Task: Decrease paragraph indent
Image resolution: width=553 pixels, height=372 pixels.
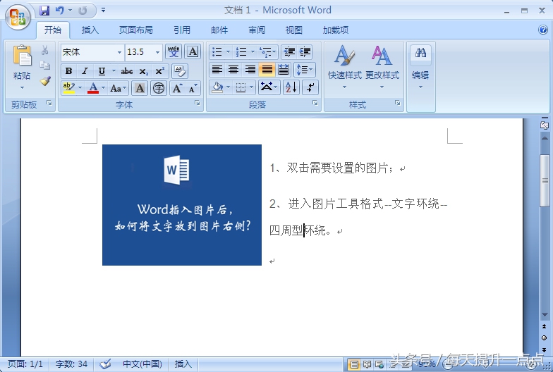Action: (x=289, y=52)
